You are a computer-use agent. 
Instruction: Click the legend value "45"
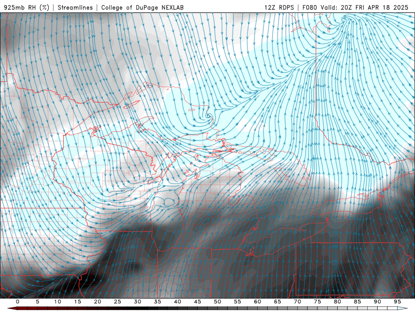[x=198, y=302]
